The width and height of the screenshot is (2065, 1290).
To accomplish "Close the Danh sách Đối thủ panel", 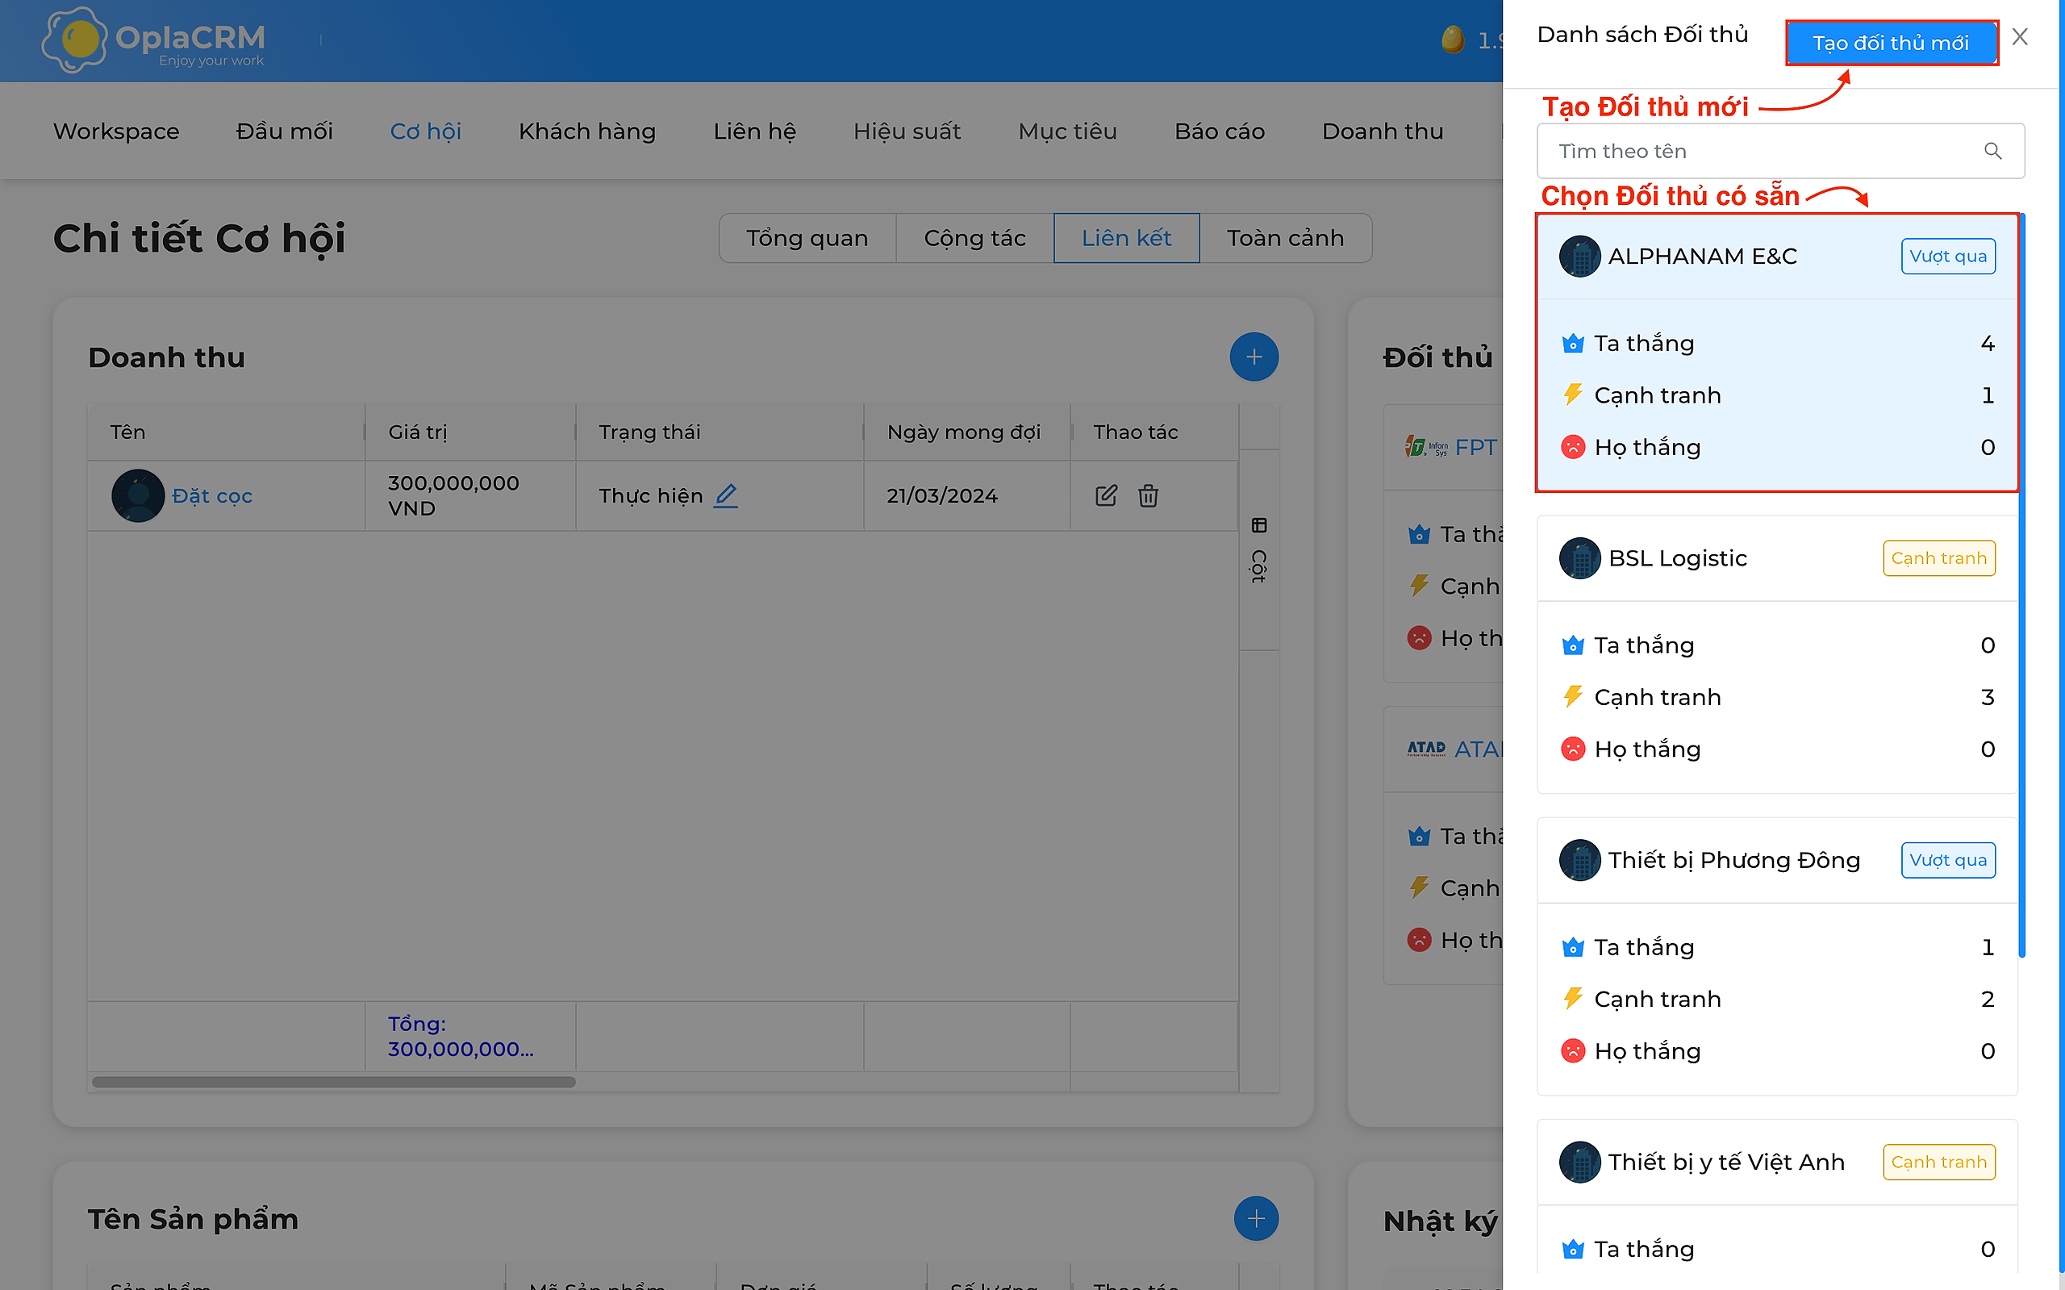I will (2019, 36).
